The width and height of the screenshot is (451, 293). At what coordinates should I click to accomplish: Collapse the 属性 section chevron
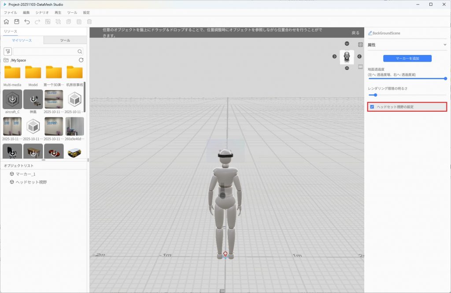(x=445, y=45)
